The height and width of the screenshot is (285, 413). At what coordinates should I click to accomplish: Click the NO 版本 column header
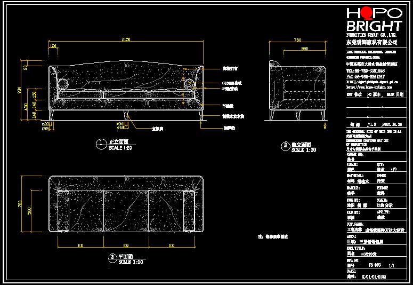click(x=374, y=94)
